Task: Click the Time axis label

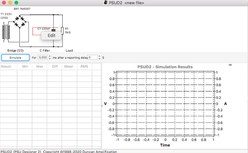Action: click(165, 145)
